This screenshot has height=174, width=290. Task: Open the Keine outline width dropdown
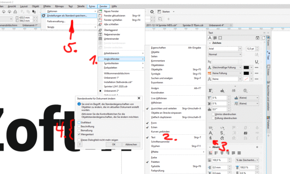[240, 79]
